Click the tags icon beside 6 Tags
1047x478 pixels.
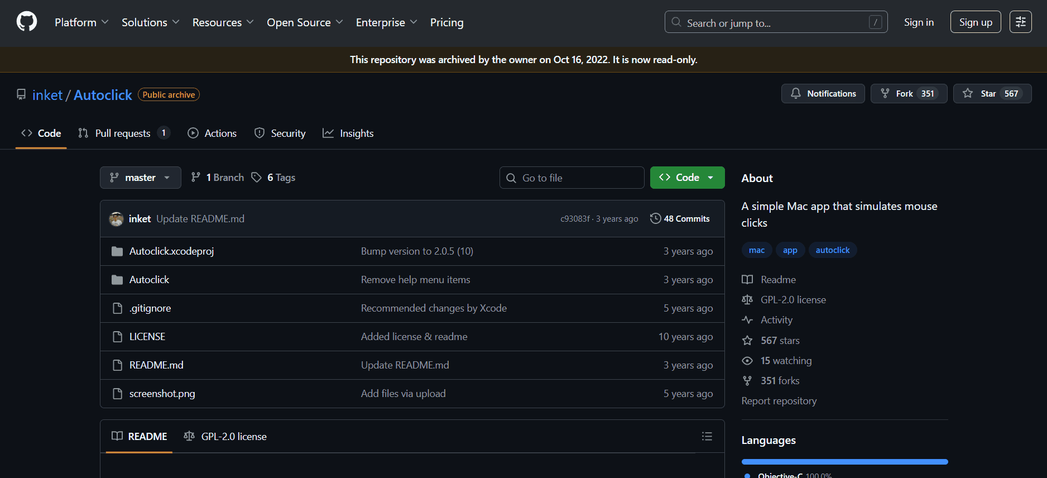point(256,178)
